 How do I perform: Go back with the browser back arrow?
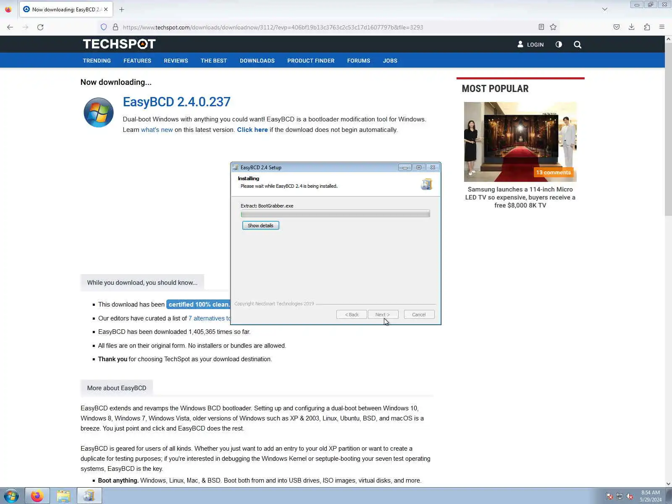[10, 27]
